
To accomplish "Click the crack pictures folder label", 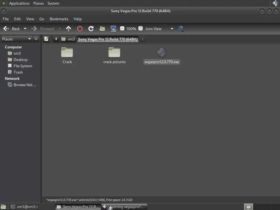I will tap(114, 62).
